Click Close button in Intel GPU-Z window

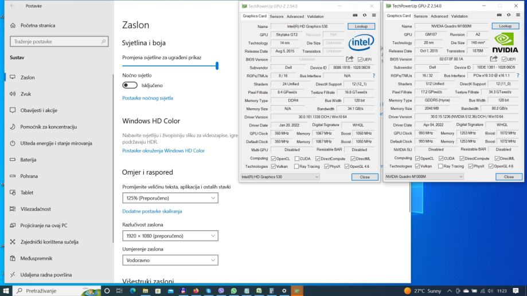(x=365, y=177)
